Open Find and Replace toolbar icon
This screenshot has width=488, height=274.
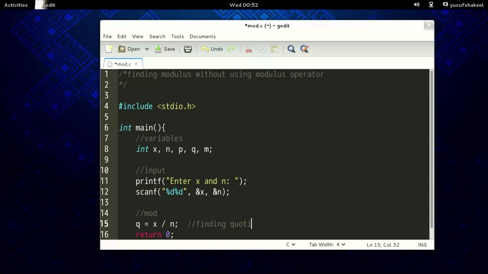[304, 49]
